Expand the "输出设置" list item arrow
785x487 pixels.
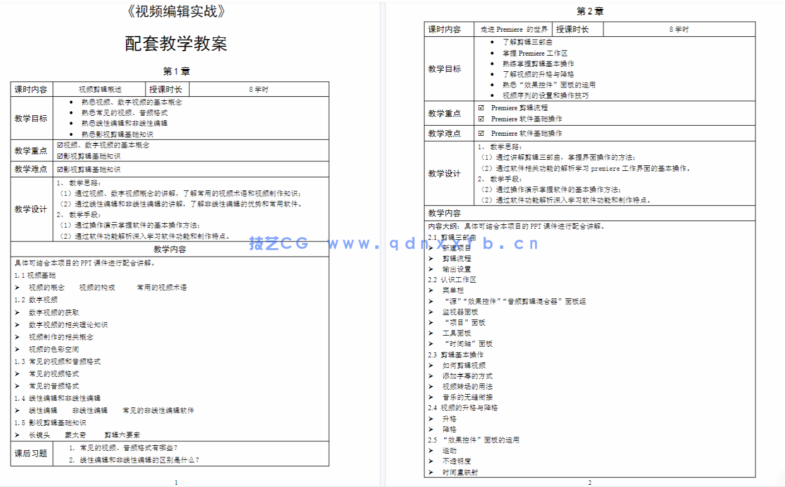point(429,269)
